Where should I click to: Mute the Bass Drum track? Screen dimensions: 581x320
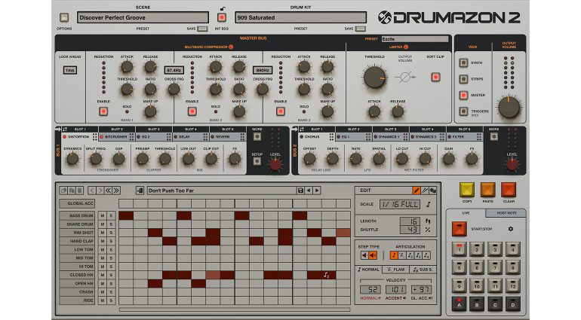(103, 215)
